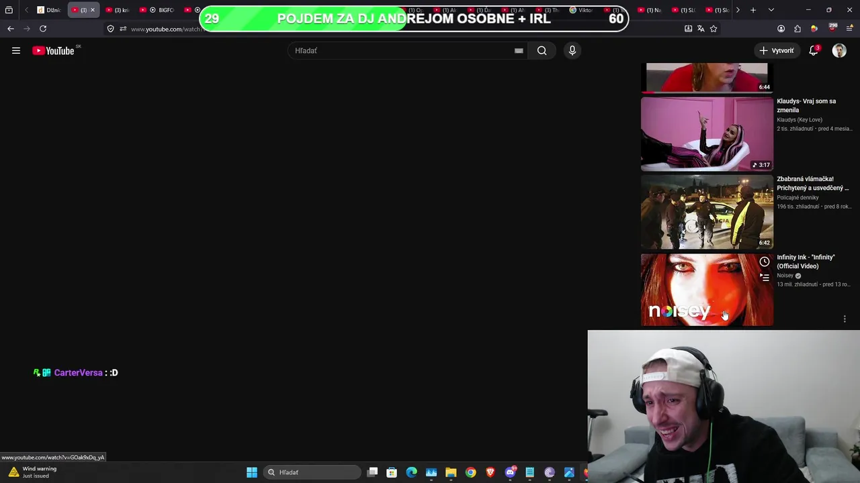Expand the list all tabs dropdown
860x483 pixels.
771,10
